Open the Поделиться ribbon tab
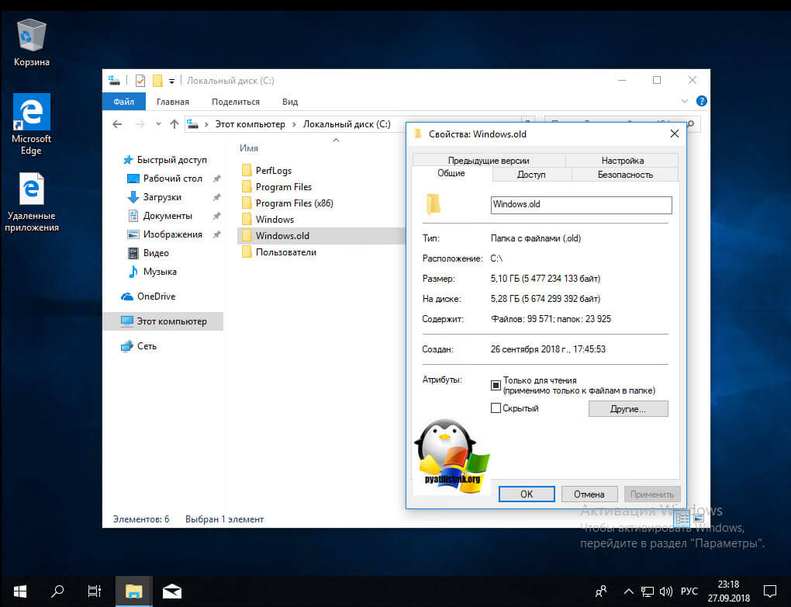Screen dimensions: 791x607 [236, 102]
